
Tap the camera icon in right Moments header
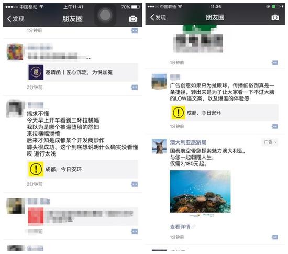[x=275, y=18]
